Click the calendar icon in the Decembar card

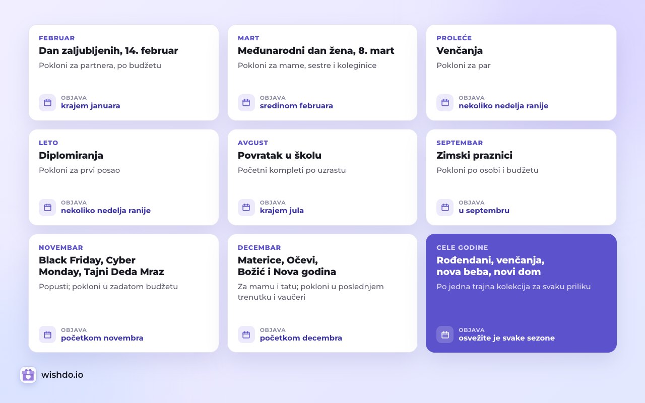tap(246, 335)
